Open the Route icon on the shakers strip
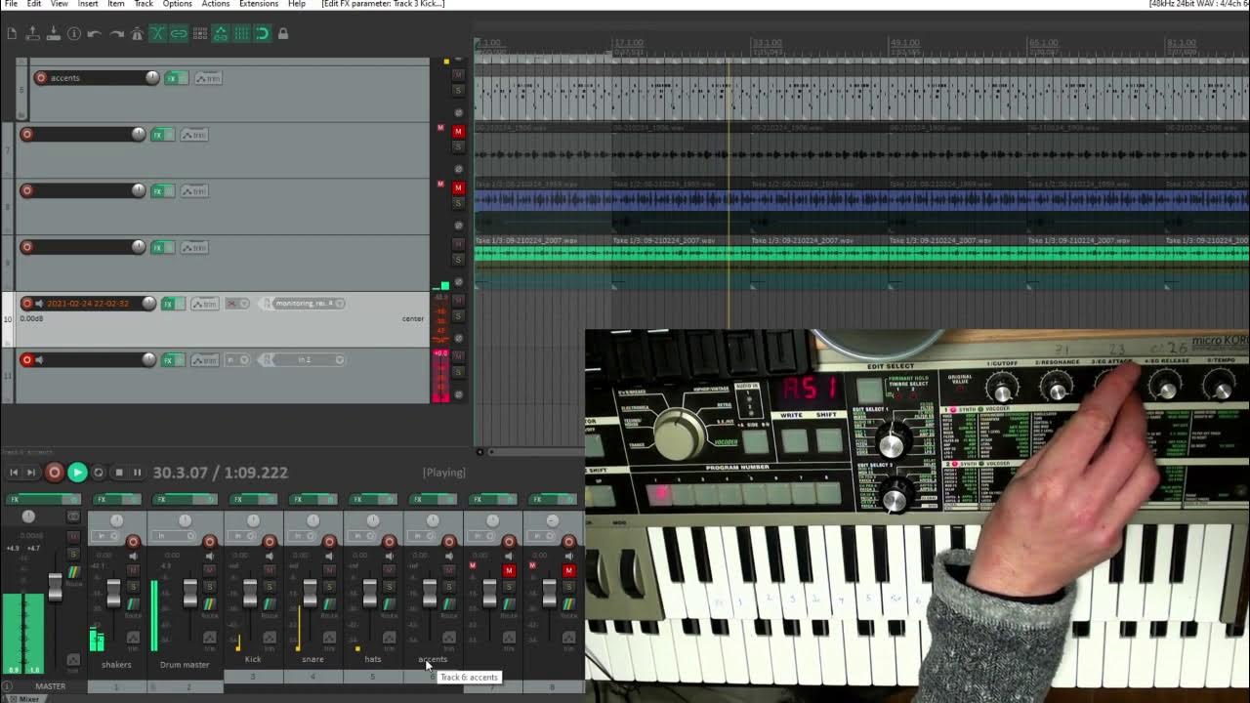 pyautogui.click(x=133, y=605)
